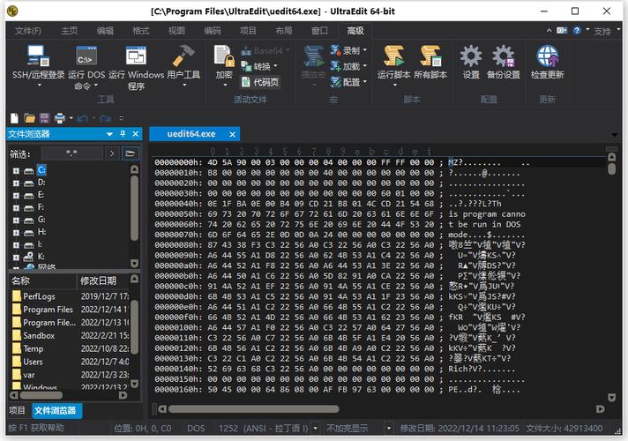Click the 支持 button

coord(602,31)
